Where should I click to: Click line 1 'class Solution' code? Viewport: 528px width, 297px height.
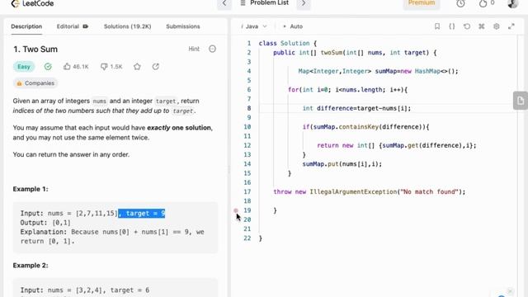288,44
